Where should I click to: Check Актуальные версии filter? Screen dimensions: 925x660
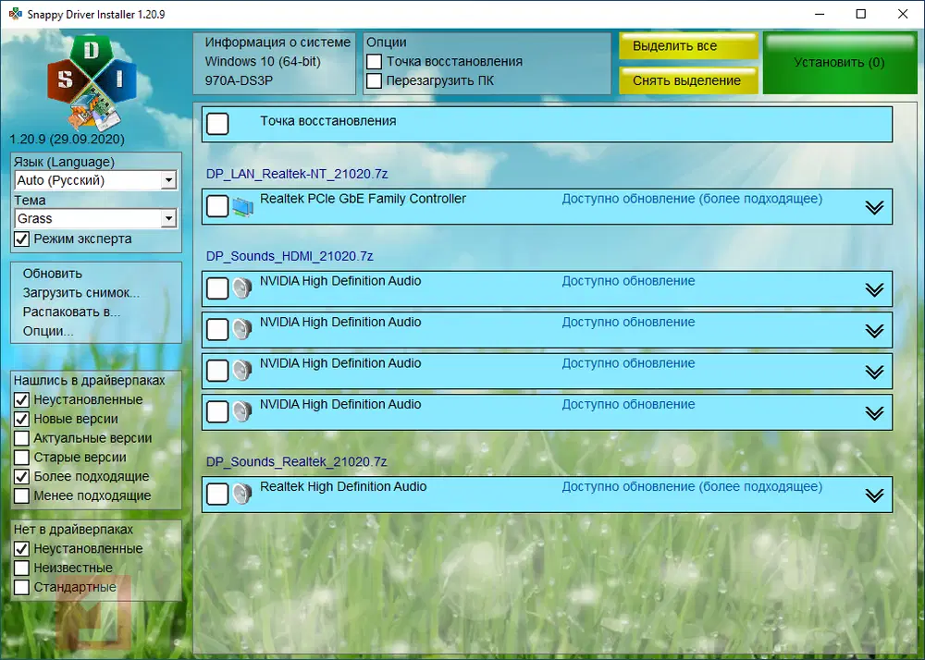tap(22, 438)
